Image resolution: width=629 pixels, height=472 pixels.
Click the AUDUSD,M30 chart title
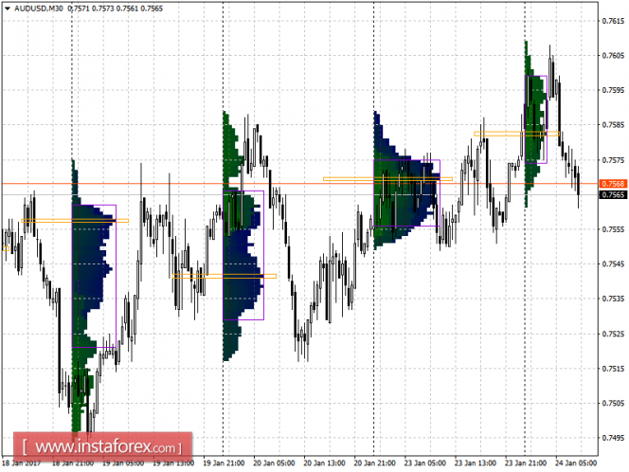point(44,9)
